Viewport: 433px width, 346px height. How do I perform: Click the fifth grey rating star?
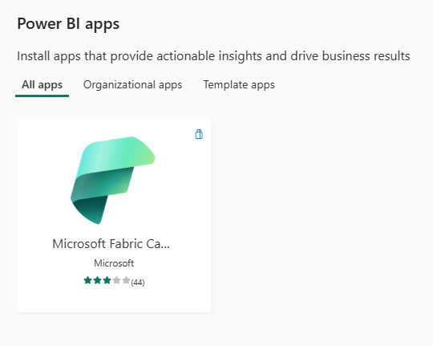click(126, 280)
